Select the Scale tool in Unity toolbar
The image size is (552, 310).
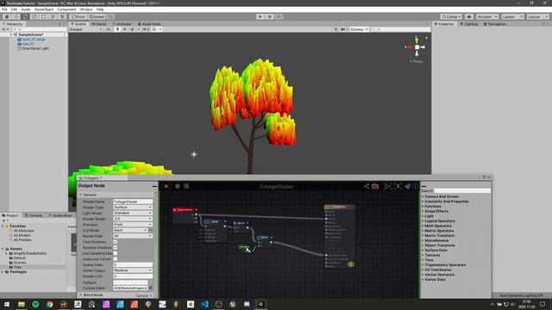point(34,17)
